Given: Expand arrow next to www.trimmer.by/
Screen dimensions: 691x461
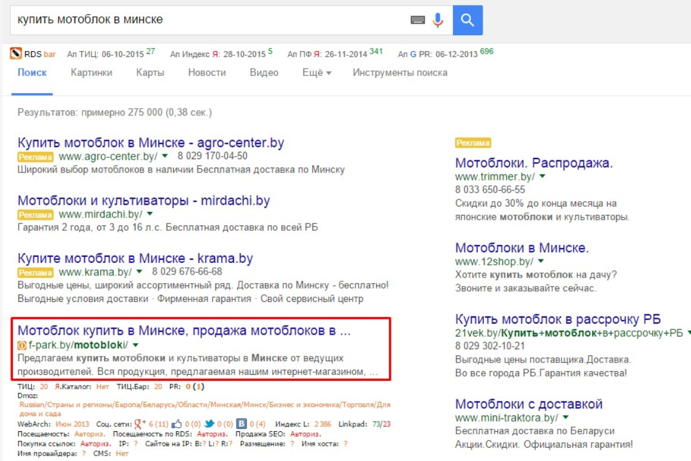Looking at the screenshot, I should [543, 176].
